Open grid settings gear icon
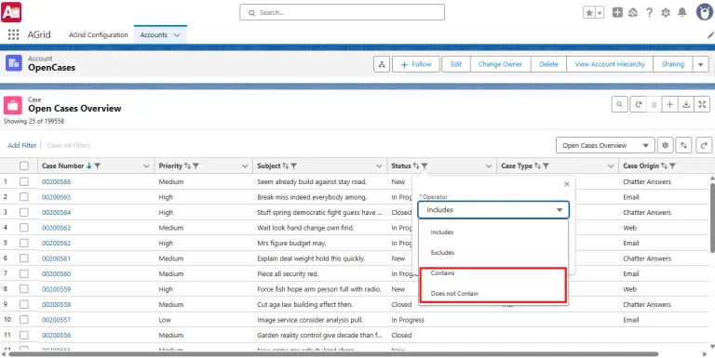This screenshot has height=358, width=715. click(x=666, y=145)
